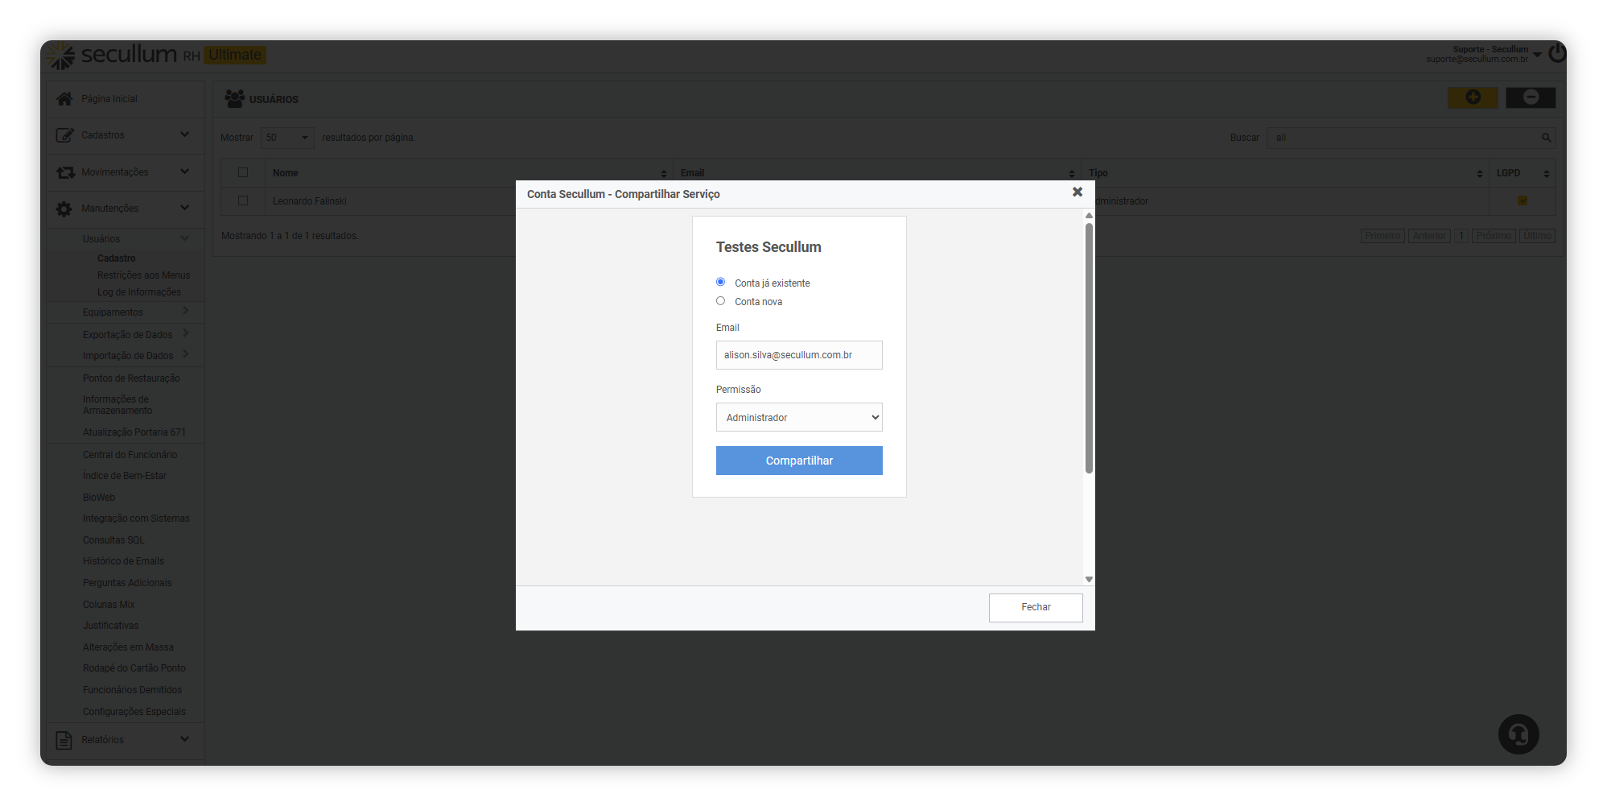Tick the Leonardo Falinski row checkbox
The height and width of the screenshot is (806, 1607).
[243, 200]
